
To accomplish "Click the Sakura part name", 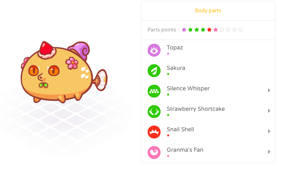I will (x=176, y=68).
